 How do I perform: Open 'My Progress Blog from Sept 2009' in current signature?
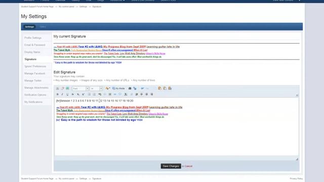(x=125, y=47)
